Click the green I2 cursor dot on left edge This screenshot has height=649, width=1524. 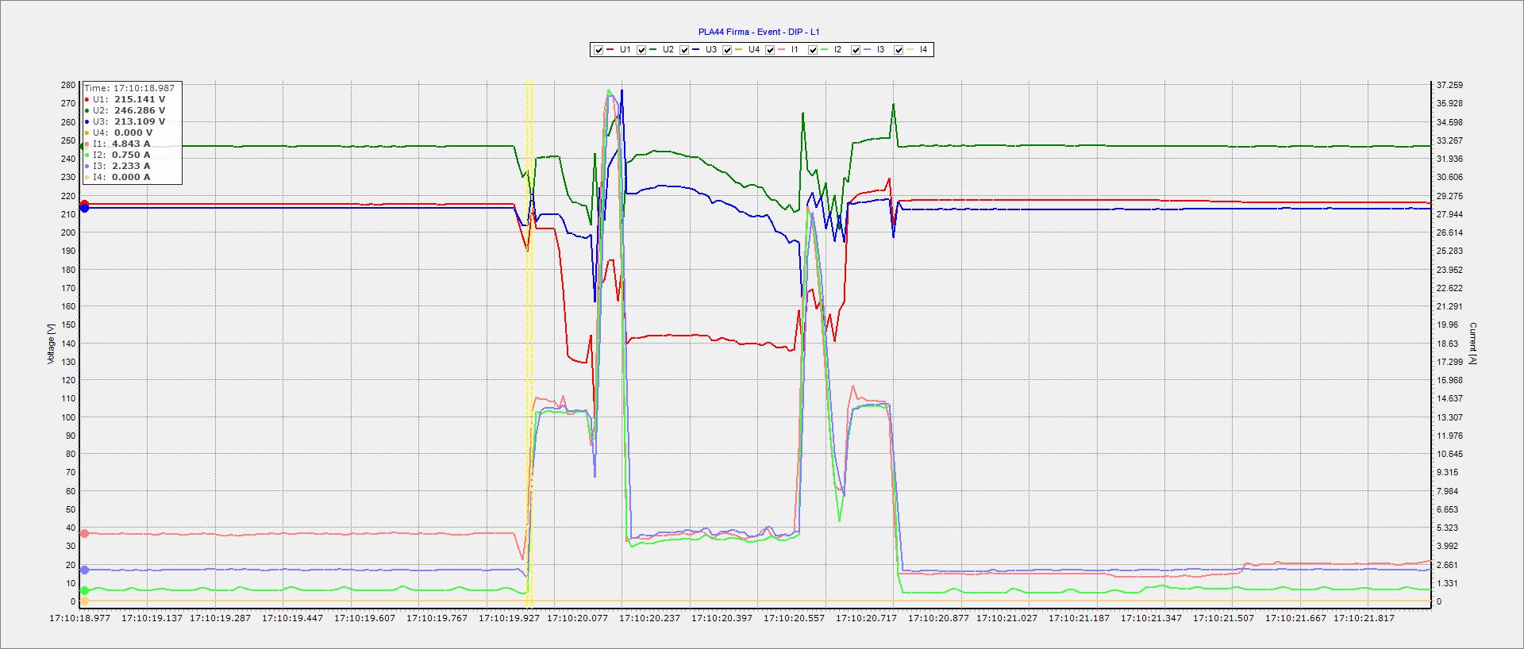coord(84,590)
